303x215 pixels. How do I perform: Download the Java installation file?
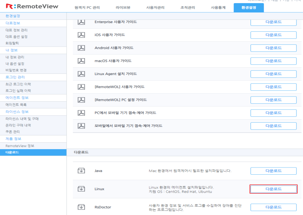click(x=273, y=171)
